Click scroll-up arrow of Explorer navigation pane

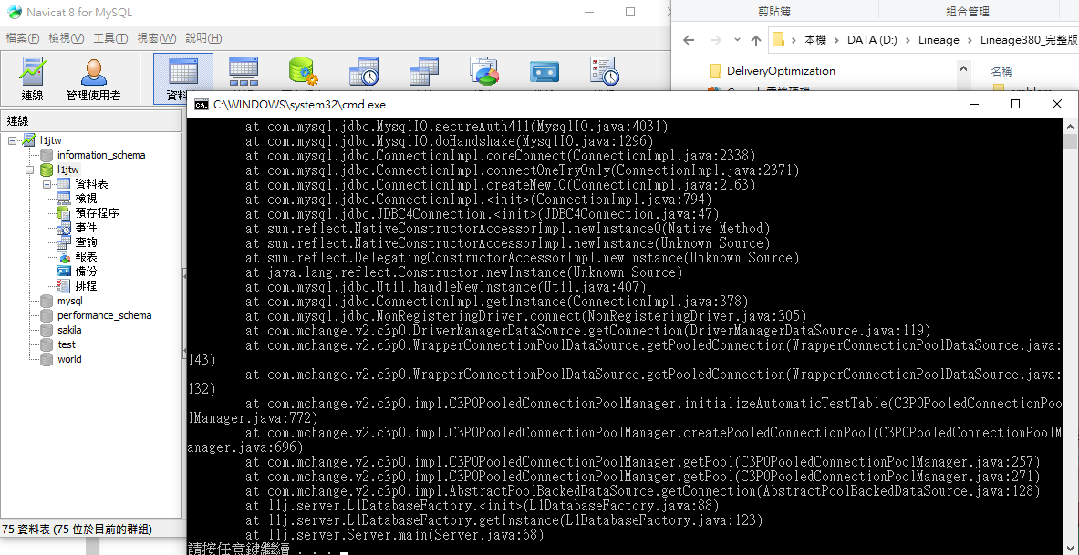[x=962, y=68]
